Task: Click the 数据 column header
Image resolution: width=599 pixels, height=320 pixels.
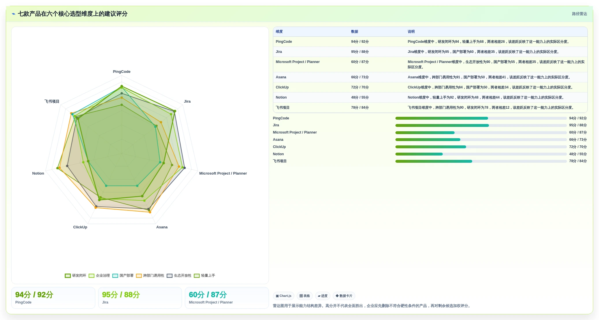Action: pyautogui.click(x=355, y=32)
